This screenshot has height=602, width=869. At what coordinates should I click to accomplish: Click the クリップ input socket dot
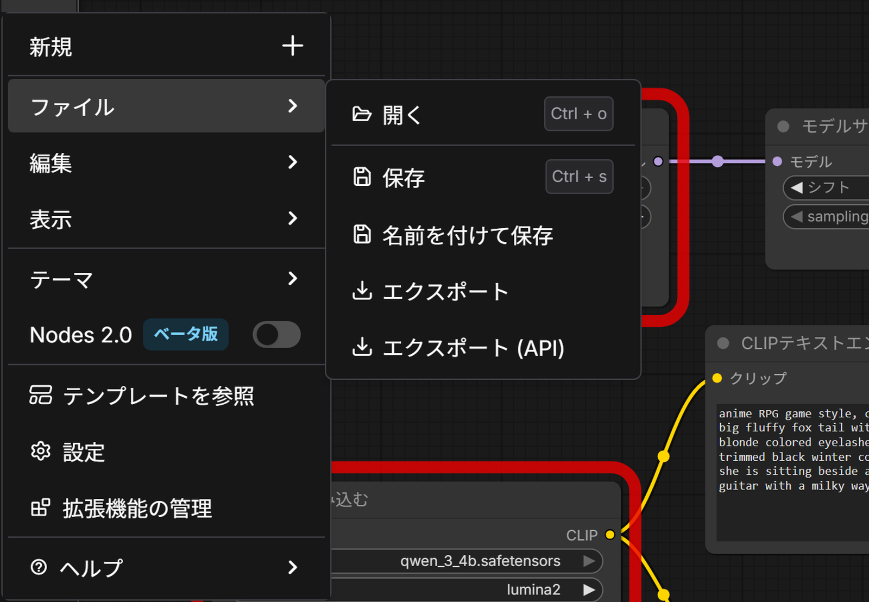(717, 378)
